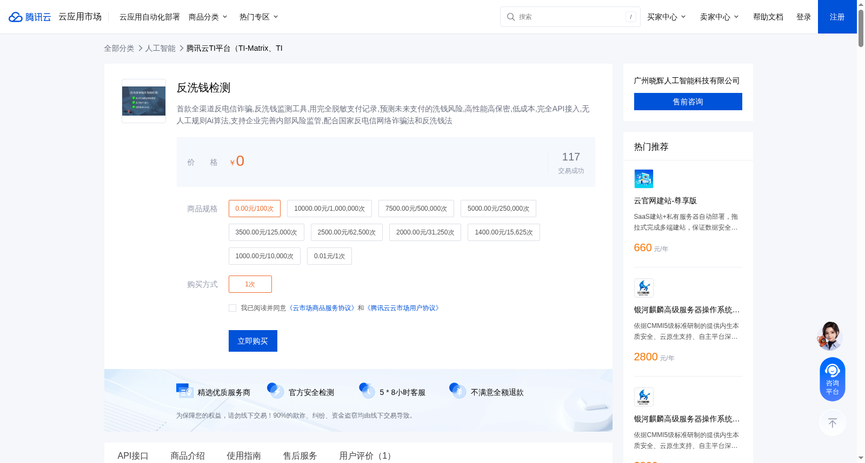Image resolution: width=865 pixels, height=463 pixels.
Task: Open the second 银河麒麟 product icon
Action: 643,397
